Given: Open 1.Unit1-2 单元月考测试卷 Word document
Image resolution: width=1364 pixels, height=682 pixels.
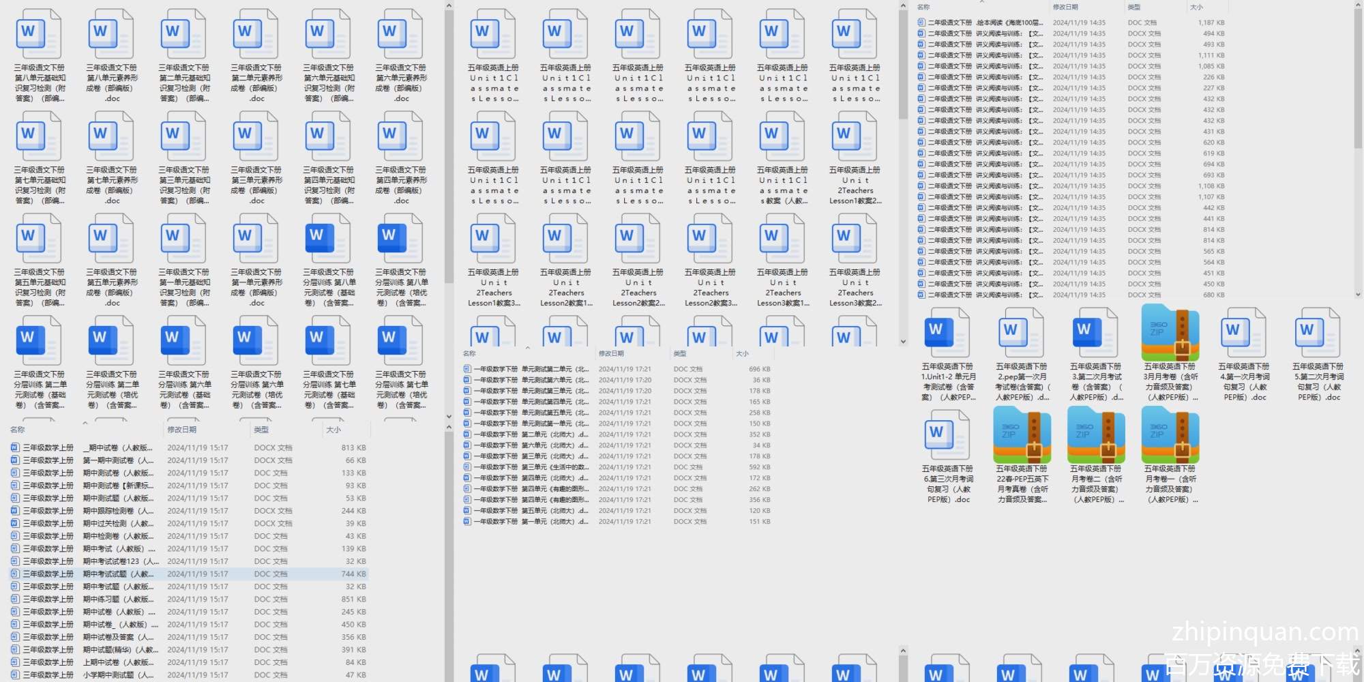Looking at the screenshot, I should [947, 334].
